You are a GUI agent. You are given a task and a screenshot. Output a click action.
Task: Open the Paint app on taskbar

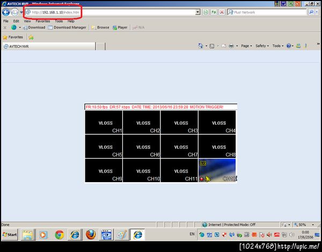point(122,235)
